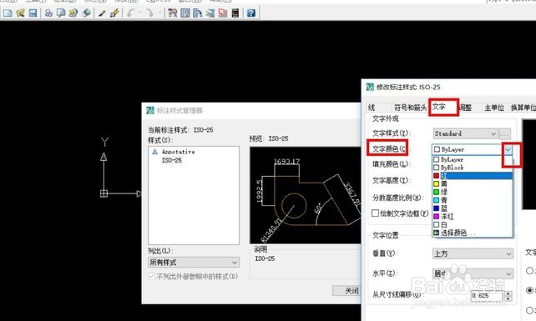Click the Match Properties pencil icon
The width and height of the screenshot is (536, 321).
102,13
